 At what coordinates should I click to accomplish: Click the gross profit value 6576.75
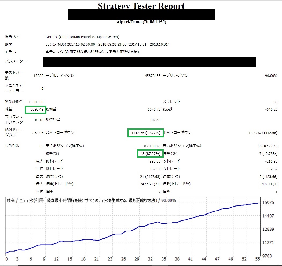(x=155, y=109)
